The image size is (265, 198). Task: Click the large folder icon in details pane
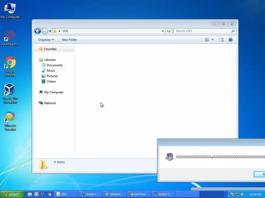43,164
